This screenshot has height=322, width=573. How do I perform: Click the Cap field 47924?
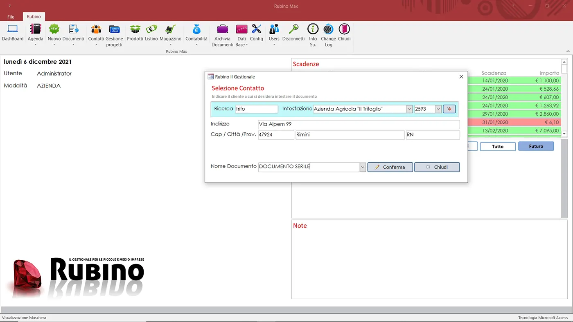click(x=276, y=135)
